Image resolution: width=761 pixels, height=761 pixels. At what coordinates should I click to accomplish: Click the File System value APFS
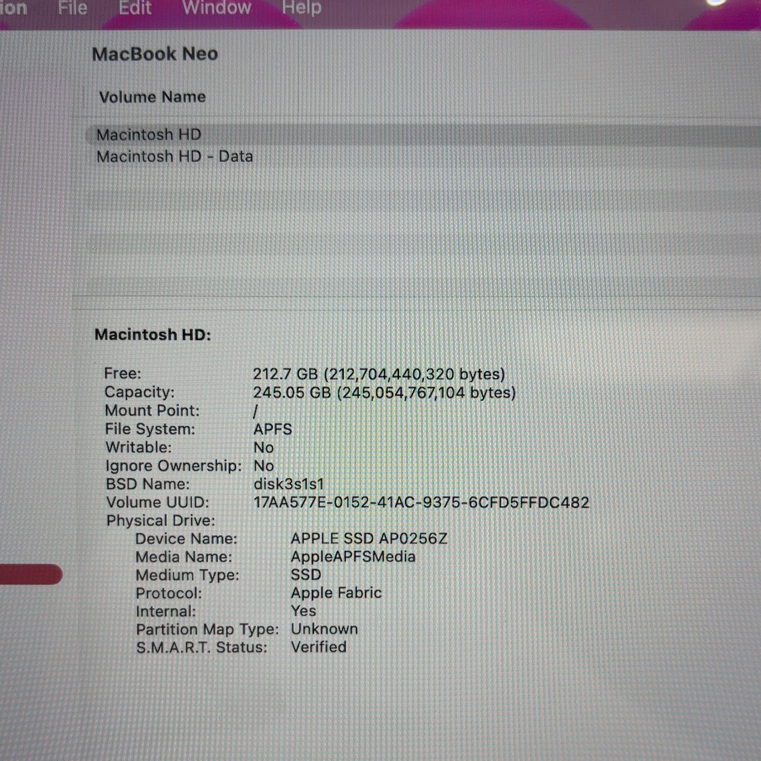click(273, 429)
